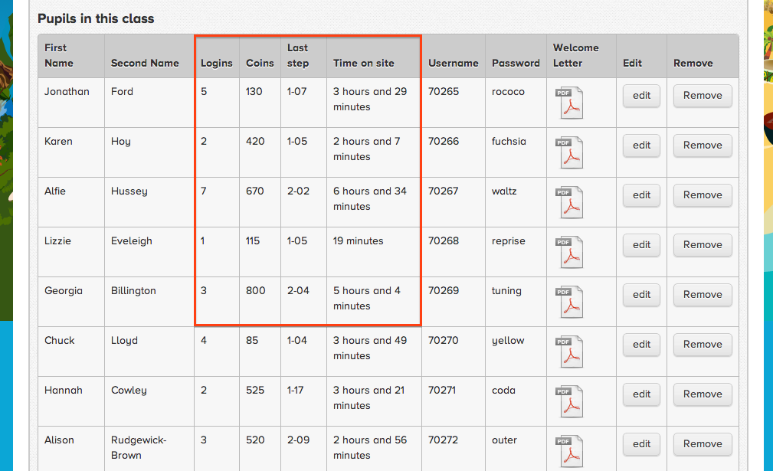
Task: Open Hannah Cowley's welcome letter PDF
Action: (x=569, y=401)
